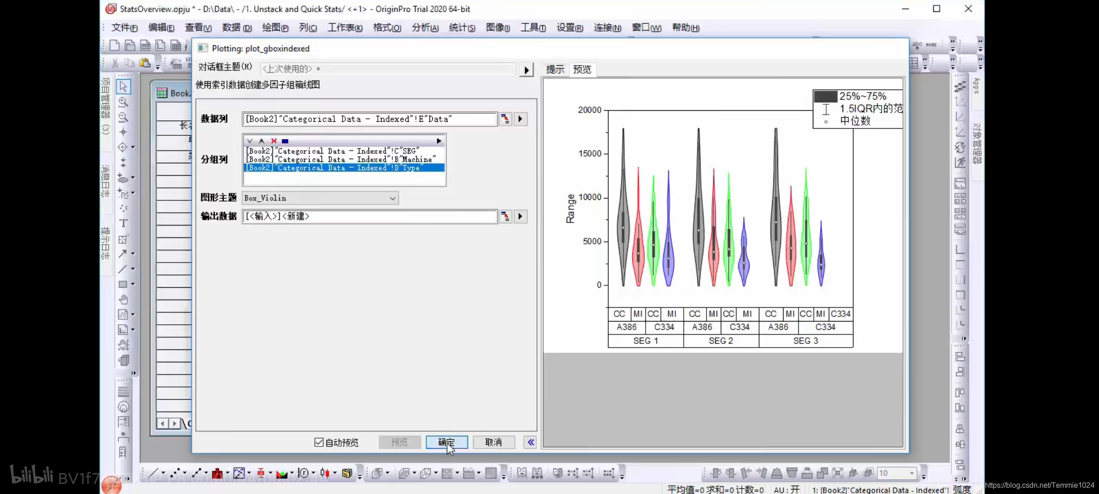The image size is (1099, 494).
Task: Click interactive range selector for 输出数据
Action: 505,216
